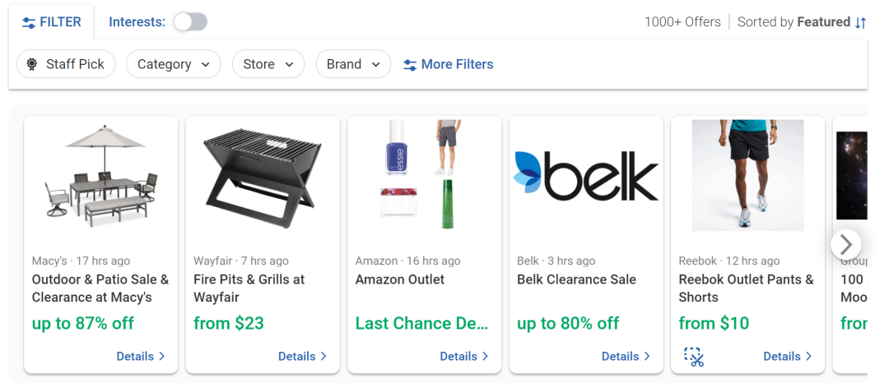Open Details for the Macy's patio sale
Image resolution: width=889 pixels, height=383 pixels.
(141, 357)
